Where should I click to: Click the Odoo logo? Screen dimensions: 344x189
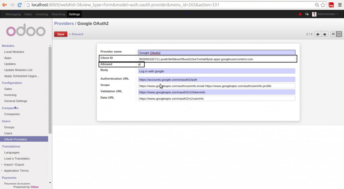26,30
